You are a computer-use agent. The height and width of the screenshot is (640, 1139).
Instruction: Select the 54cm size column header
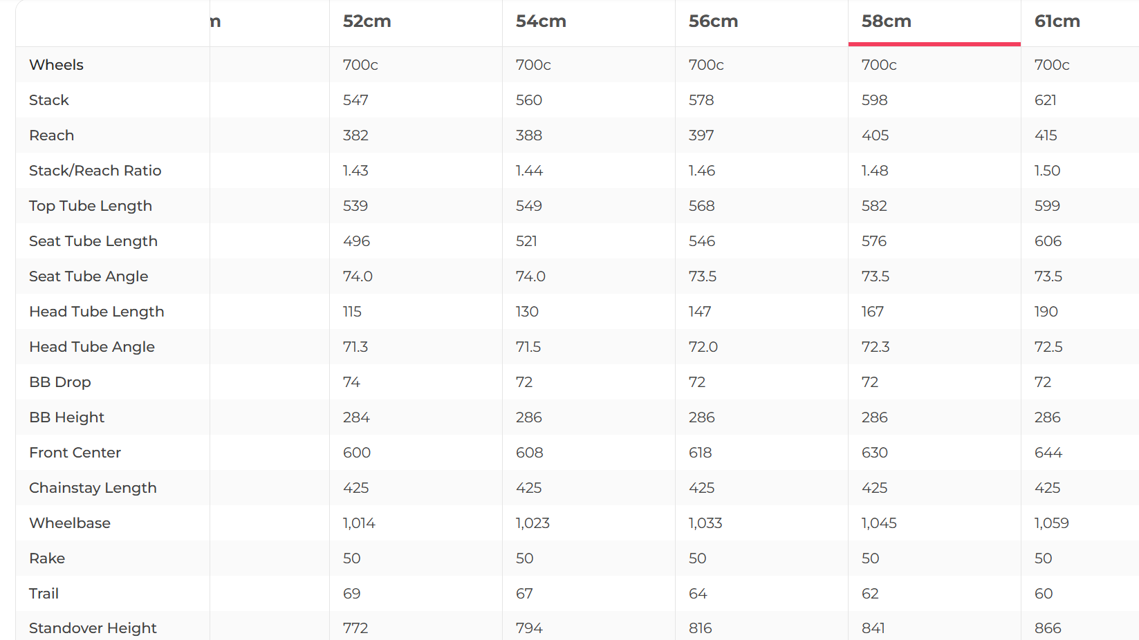(541, 21)
